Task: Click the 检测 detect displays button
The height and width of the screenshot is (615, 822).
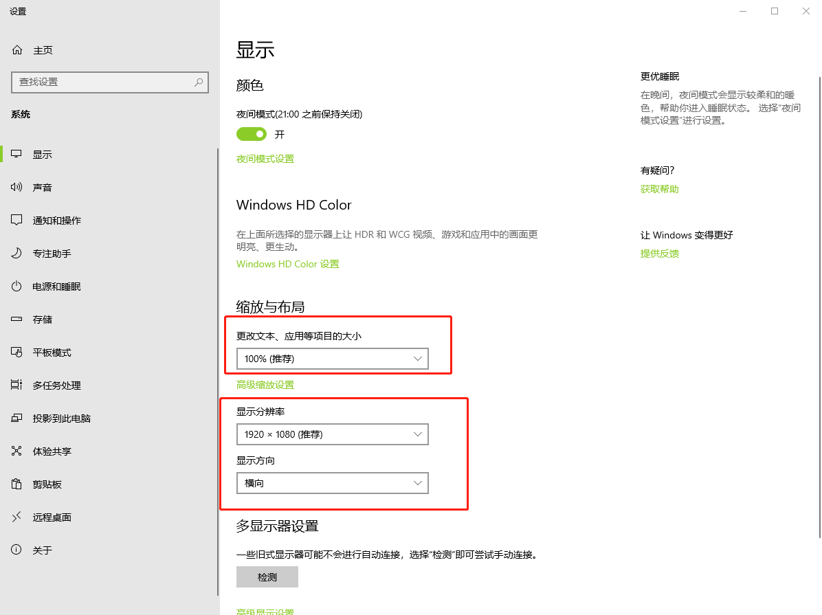Action: click(267, 577)
